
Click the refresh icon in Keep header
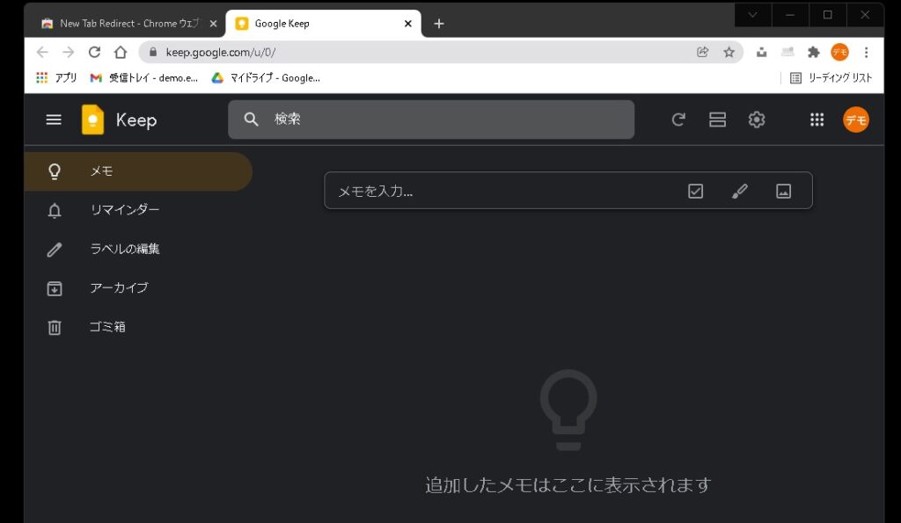tap(678, 120)
